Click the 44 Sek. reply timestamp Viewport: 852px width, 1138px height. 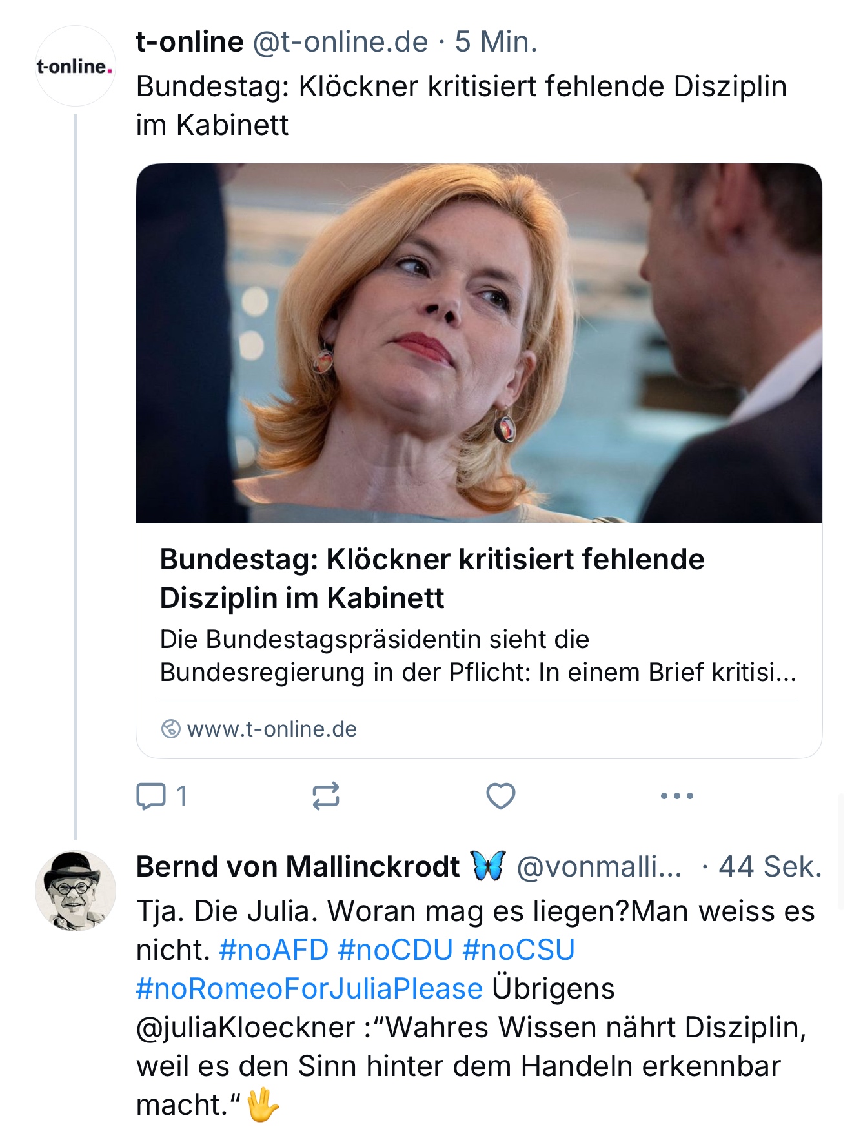770,866
